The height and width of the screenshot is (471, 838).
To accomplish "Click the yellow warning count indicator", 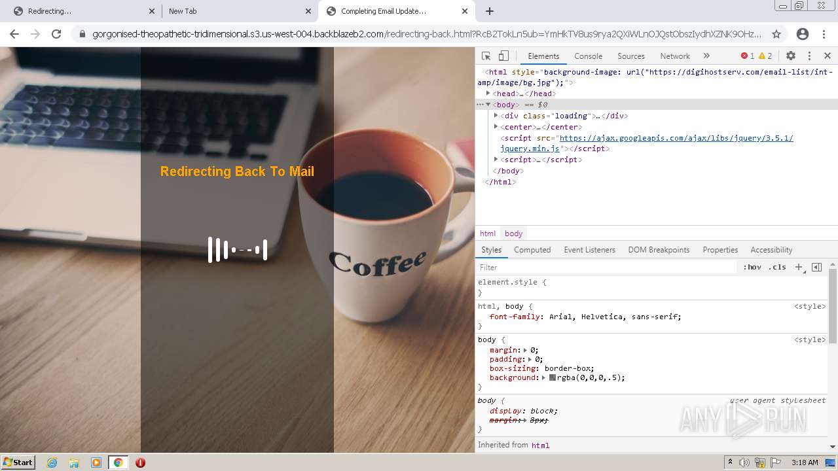I will 765,56.
